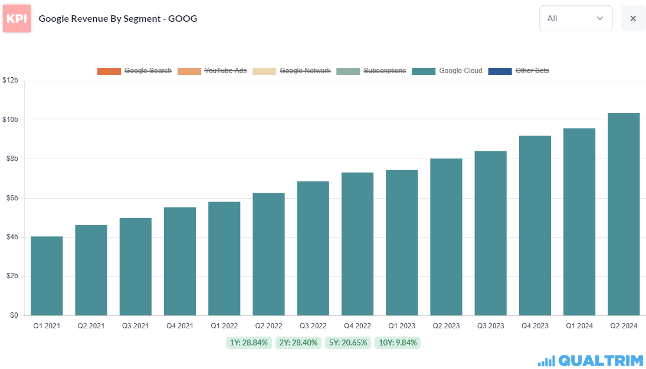Click the Q1 2023 bar

tap(402, 243)
